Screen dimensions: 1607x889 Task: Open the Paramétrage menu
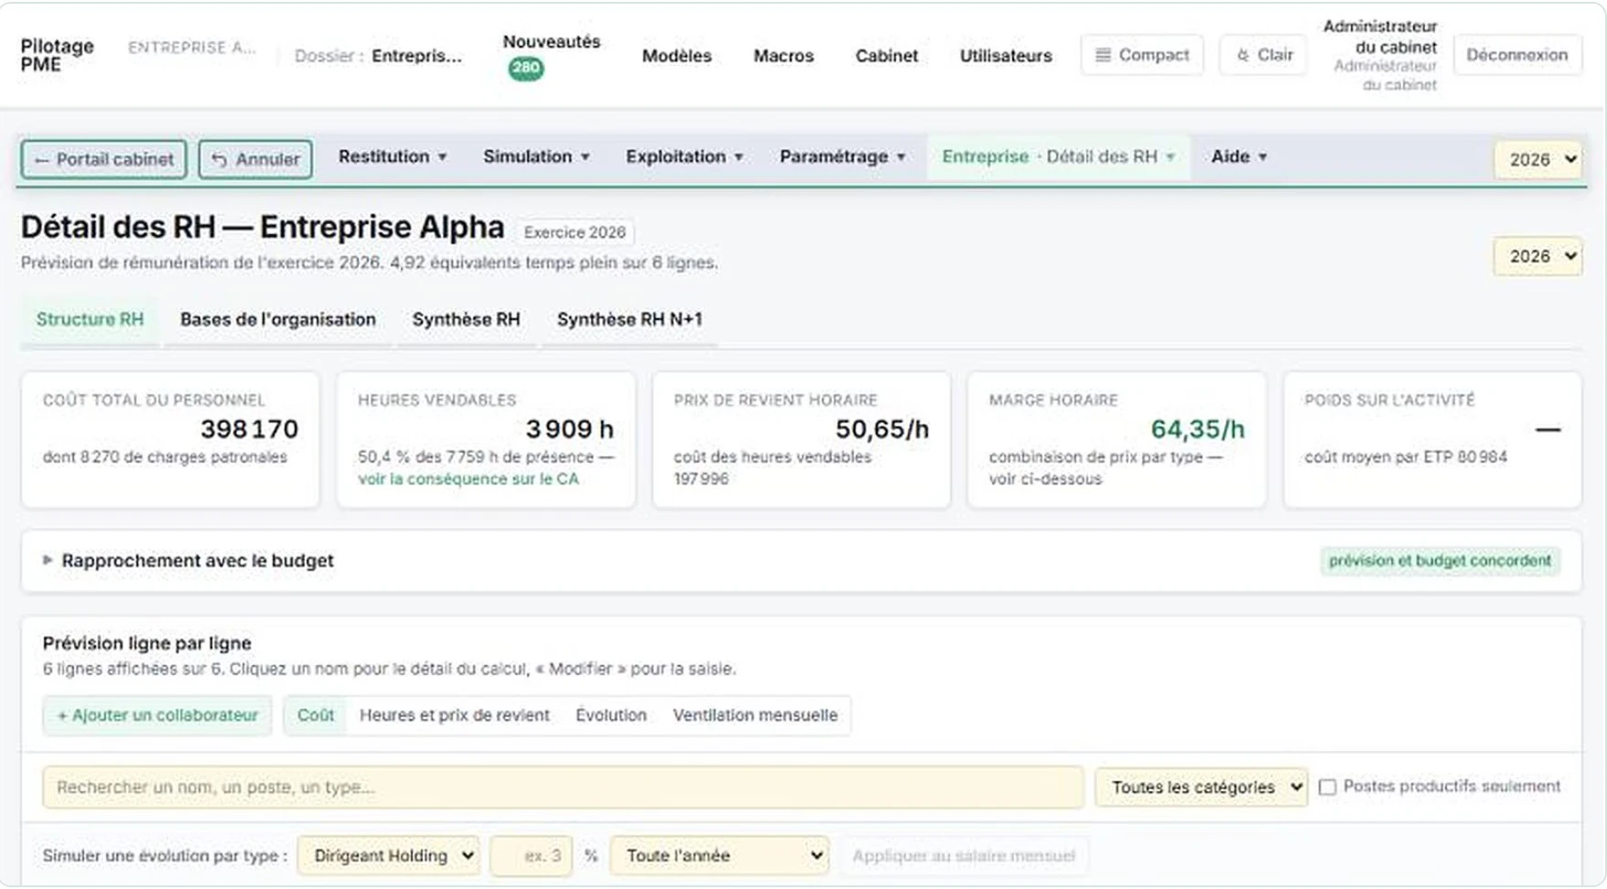[x=843, y=156]
